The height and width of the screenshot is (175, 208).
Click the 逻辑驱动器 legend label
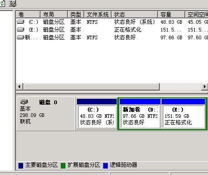coord(123,165)
